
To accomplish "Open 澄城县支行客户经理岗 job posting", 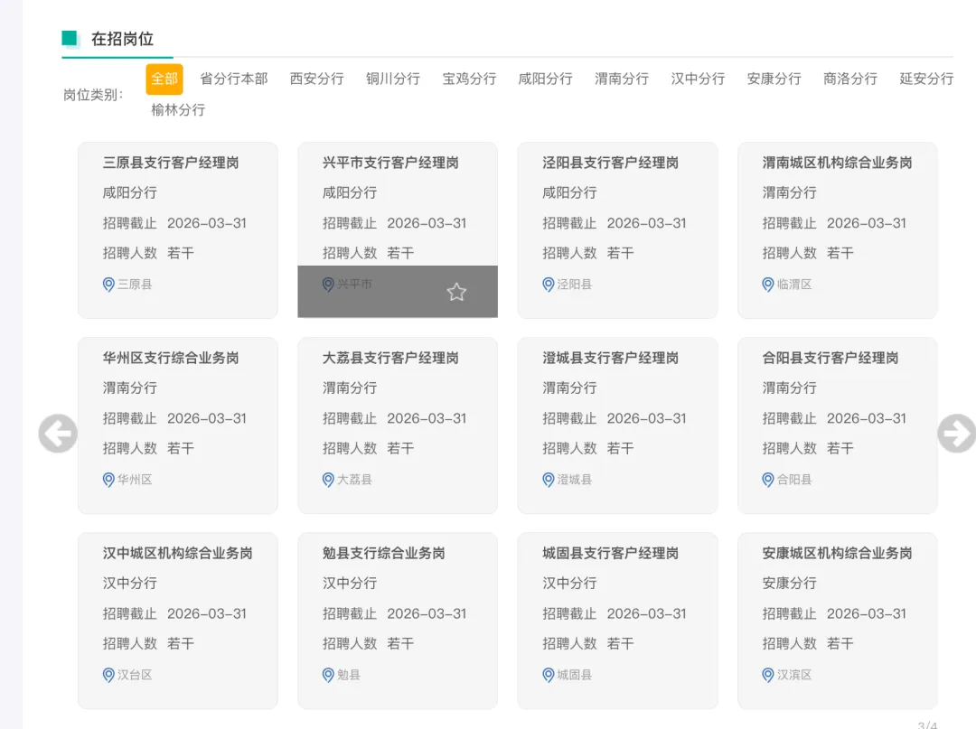I will point(610,359).
